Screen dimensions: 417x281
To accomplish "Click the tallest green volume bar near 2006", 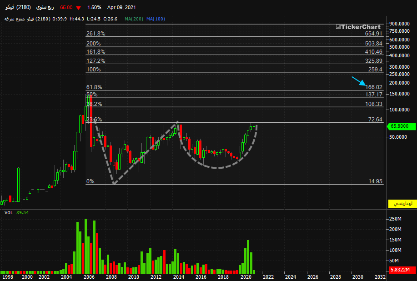I will (x=85, y=246).
